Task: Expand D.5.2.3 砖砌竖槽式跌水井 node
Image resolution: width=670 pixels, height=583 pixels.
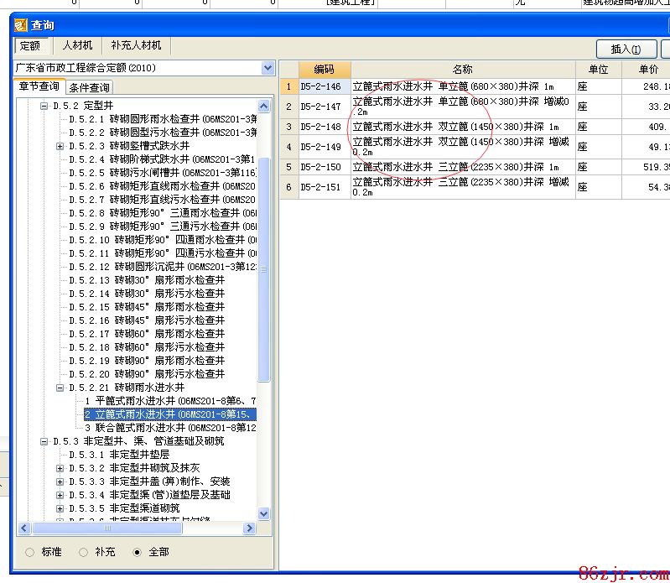Action: (x=60, y=146)
